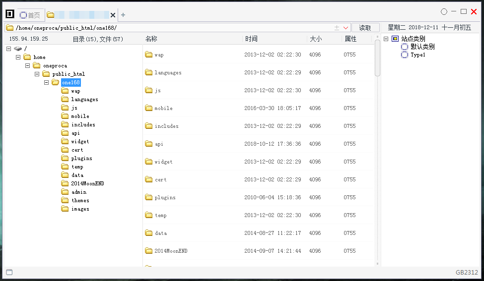The width and height of the screenshot is (484, 281).
Task: Click the file list vertical scrollbar
Action: [377, 58]
